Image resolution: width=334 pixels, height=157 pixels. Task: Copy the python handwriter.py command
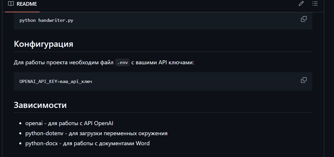tap(304, 19)
